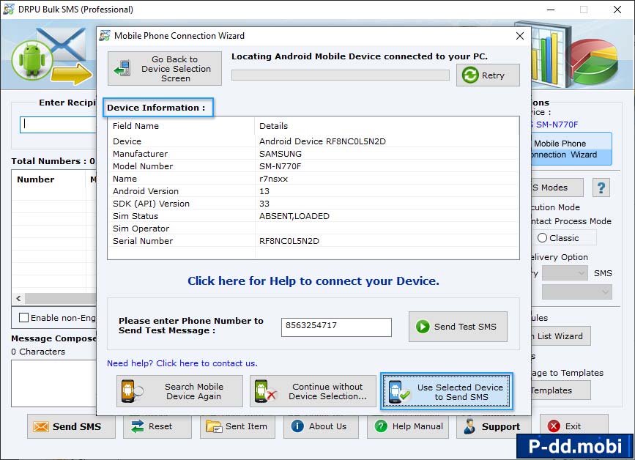The width and height of the screenshot is (635, 460).
Task: Select the Device row in the information table
Action: coord(313,141)
